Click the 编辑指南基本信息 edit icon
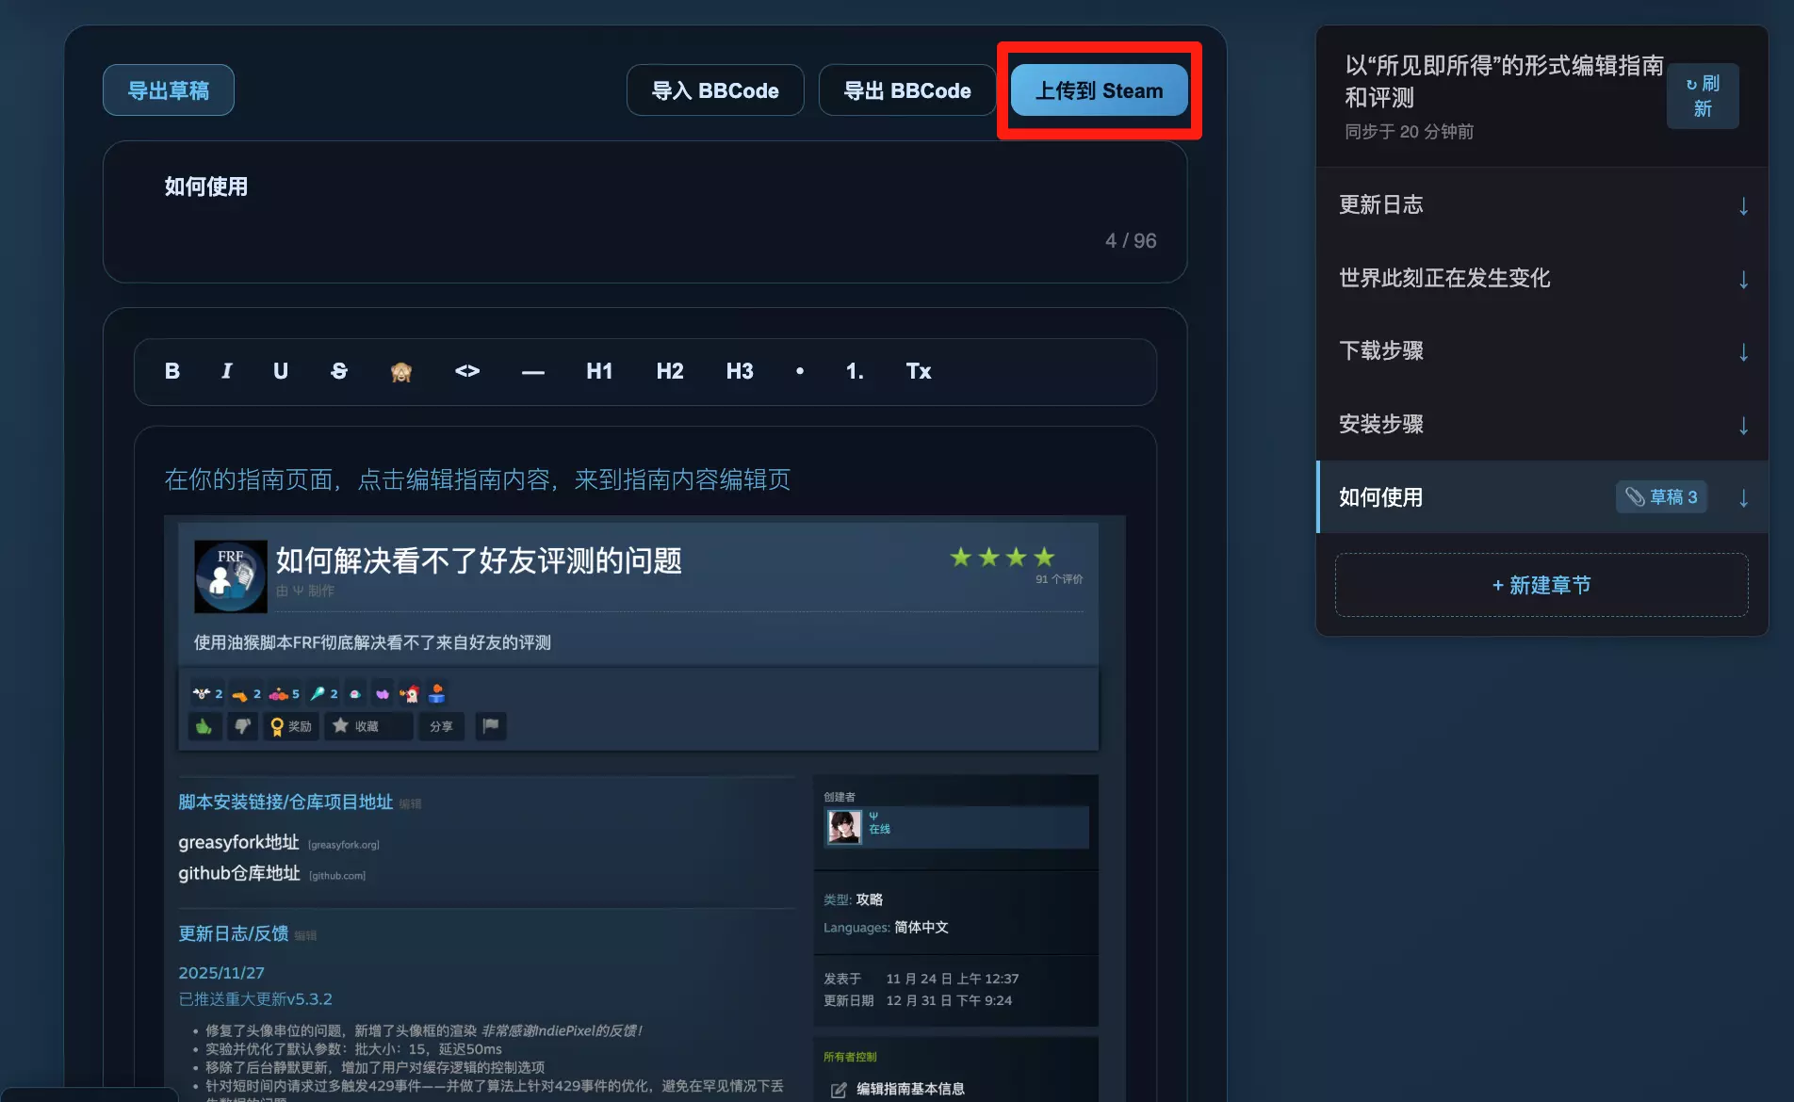This screenshot has height=1102, width=1794. pos(839,1090)
